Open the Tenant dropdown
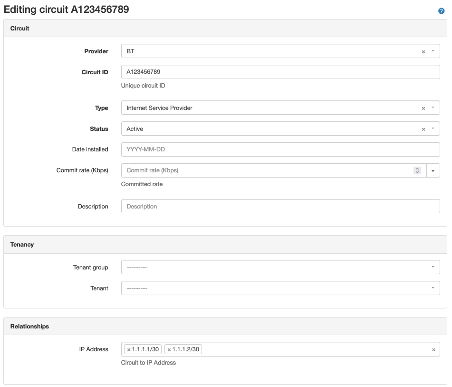Viewport: 452px width, 387px height. (x=280, y=288)
